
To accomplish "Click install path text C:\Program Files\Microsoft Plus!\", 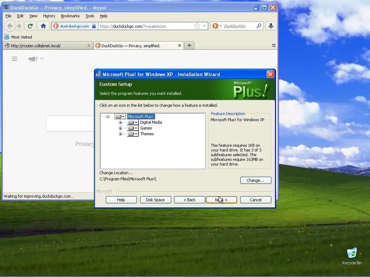I will click(x=128, y=179).
